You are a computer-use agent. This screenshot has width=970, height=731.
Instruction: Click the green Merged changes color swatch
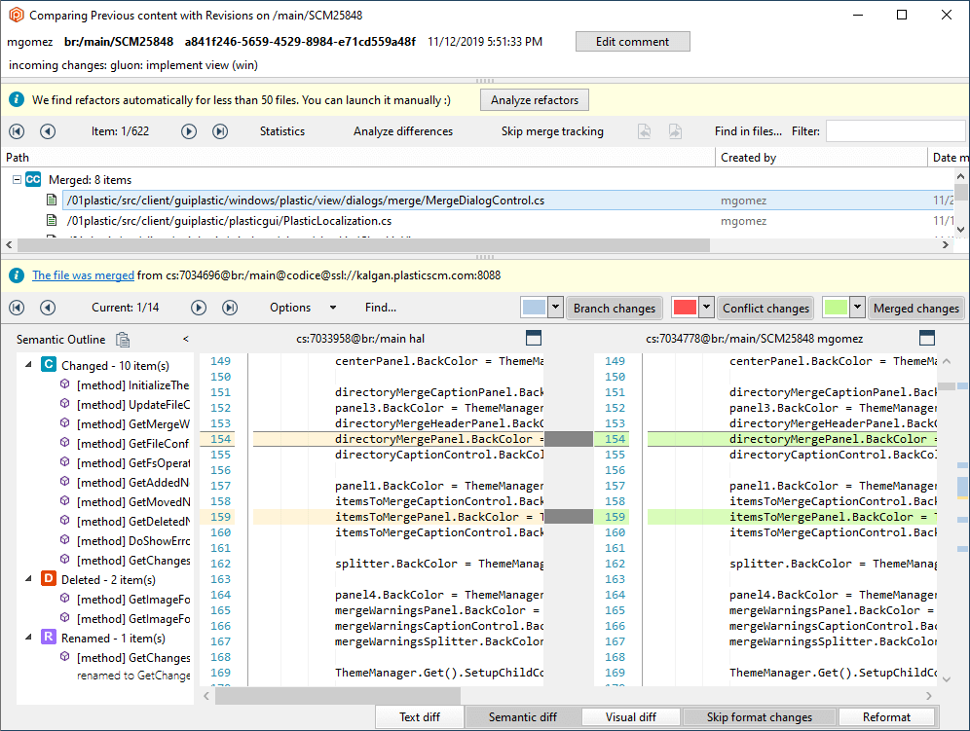836,307
